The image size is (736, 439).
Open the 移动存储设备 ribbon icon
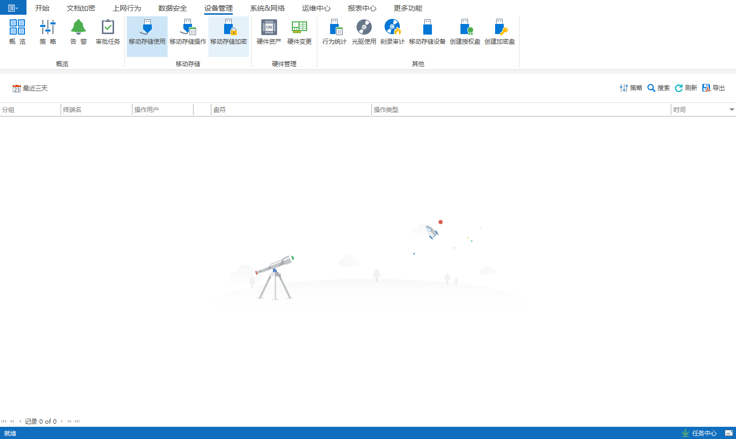[427, 32]
